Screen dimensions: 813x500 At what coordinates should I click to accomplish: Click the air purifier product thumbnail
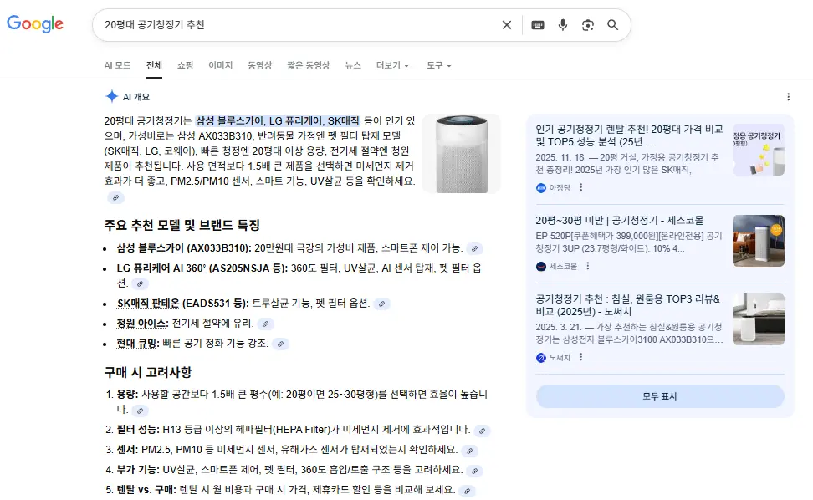tap(461, 154)
